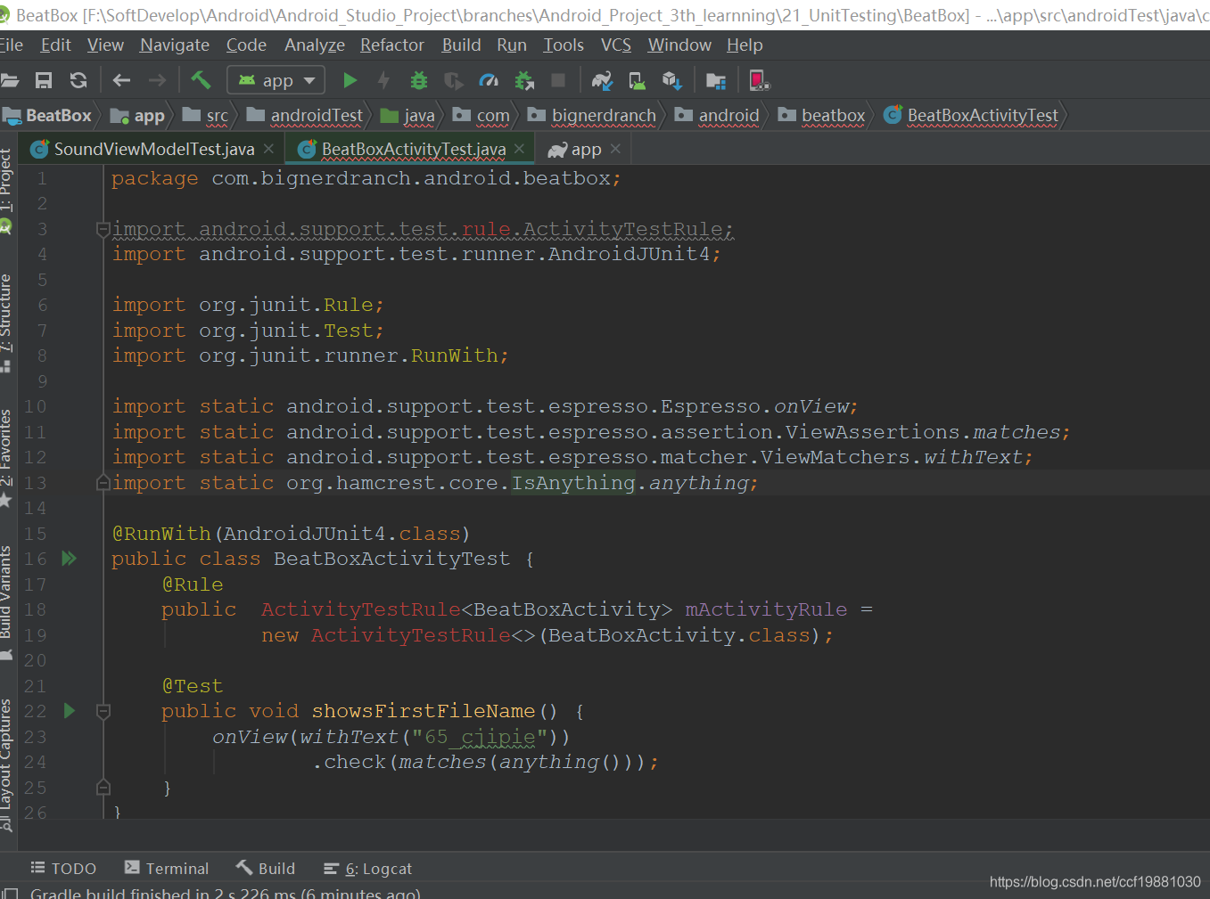
Task: Click the BeatBox breadcrumb in navigation bar
Action: tap(49, 116)
